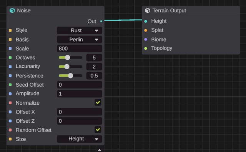Click the Noise node title
Viewport: 246px width, 152px height.
coord(24,10)
